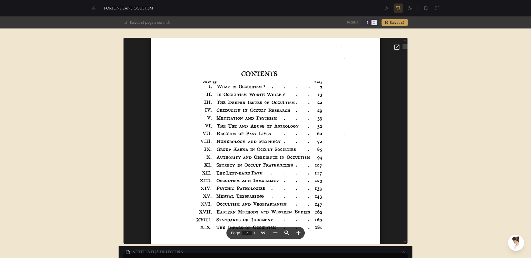Click "Mental Trespassing" entry
Image resolution: width=531 pixels, height=258 pixels.
pos(240,196)
